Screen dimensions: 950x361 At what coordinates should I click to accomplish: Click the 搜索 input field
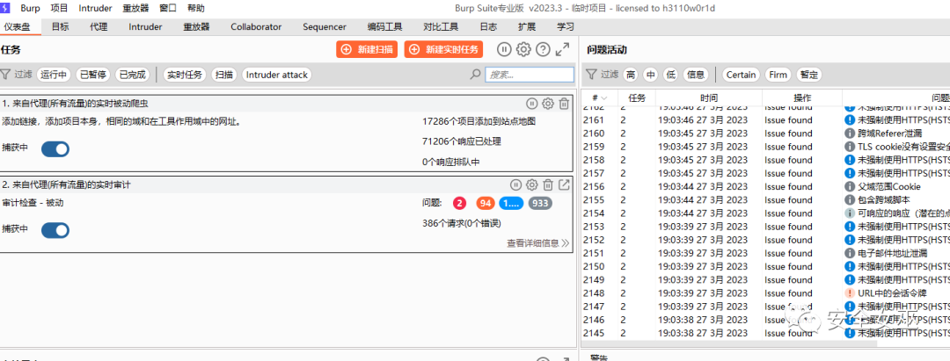pyautogui.click(x=530, y=75)
